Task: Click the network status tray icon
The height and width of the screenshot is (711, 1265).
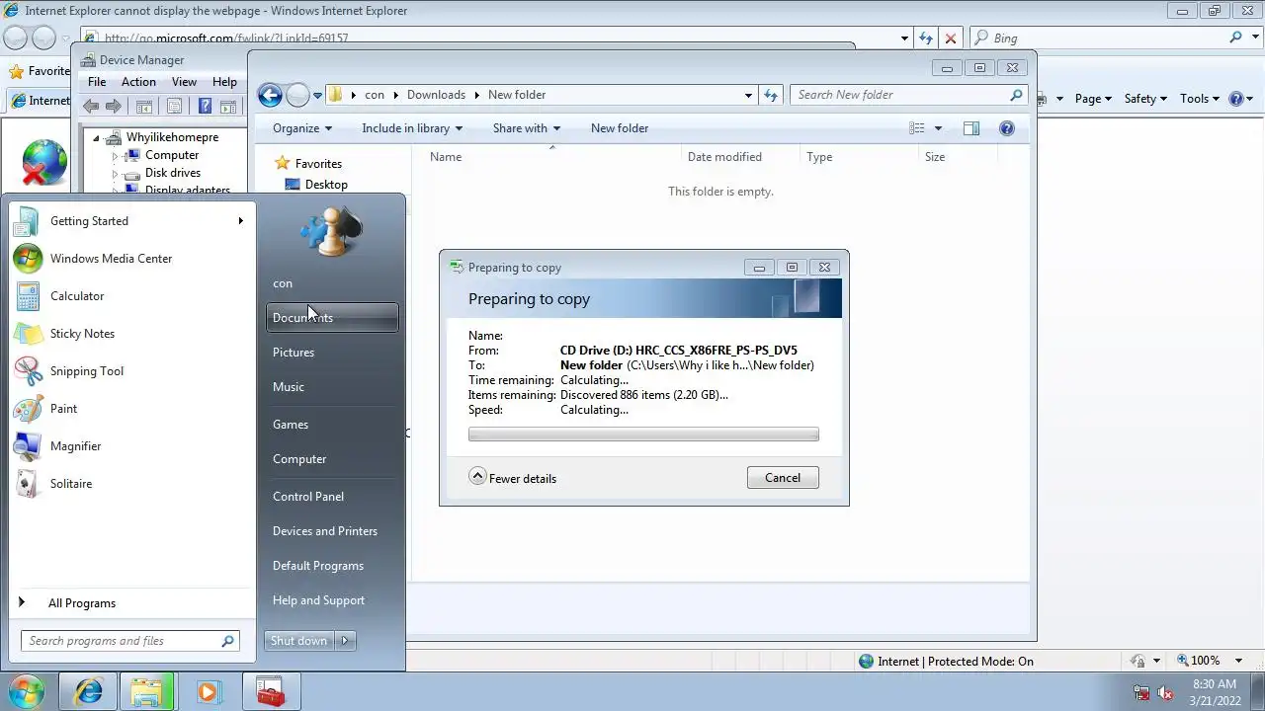Action: [1141, 692]
